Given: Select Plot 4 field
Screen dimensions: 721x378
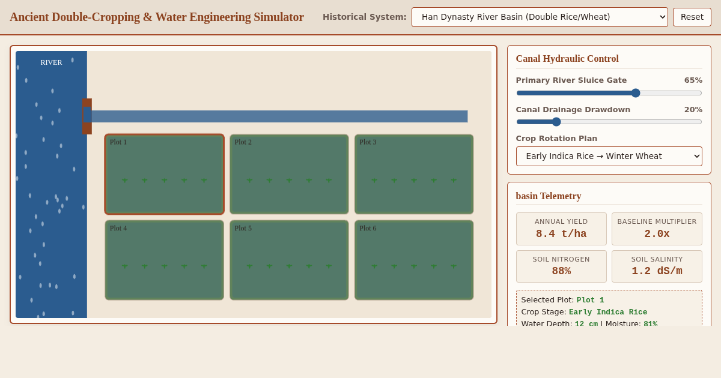Looking at the screenshot, I should (x=165, y=260).
